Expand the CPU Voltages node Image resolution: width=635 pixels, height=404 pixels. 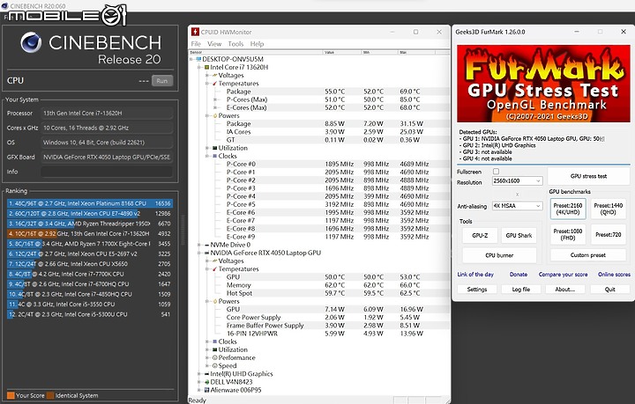coord(207,75)
